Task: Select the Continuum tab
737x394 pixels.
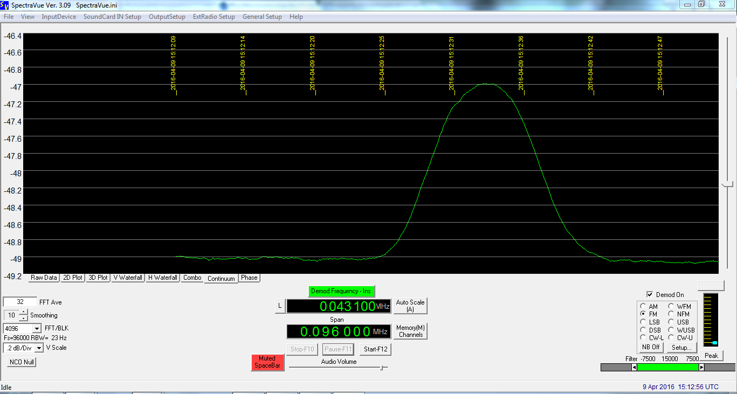Action: (221, 278)
